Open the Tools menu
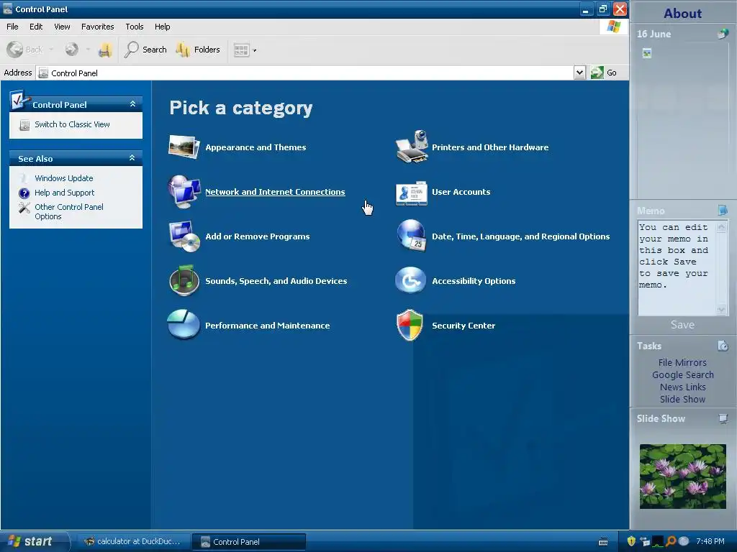 (x=135, y=27)
